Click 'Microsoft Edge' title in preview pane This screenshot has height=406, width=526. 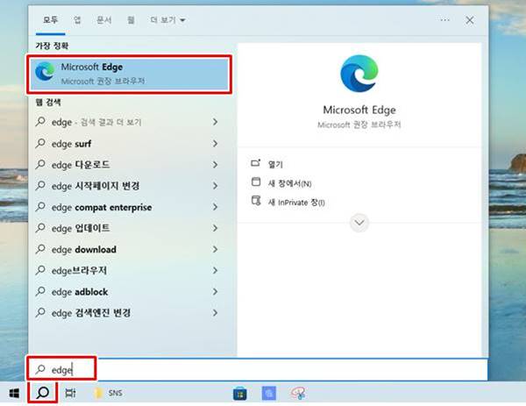(x=359, y=110)
